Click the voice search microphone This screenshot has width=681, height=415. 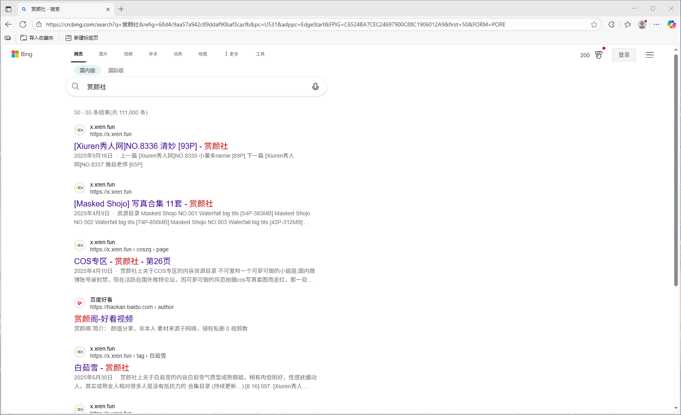click(x=315, y=86)
